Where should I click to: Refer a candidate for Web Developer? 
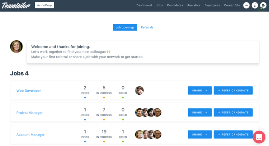pyautogui.click(x=233, y=91)
